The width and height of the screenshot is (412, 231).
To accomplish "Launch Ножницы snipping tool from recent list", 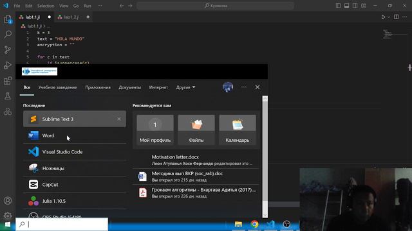I will pos(75,168).
